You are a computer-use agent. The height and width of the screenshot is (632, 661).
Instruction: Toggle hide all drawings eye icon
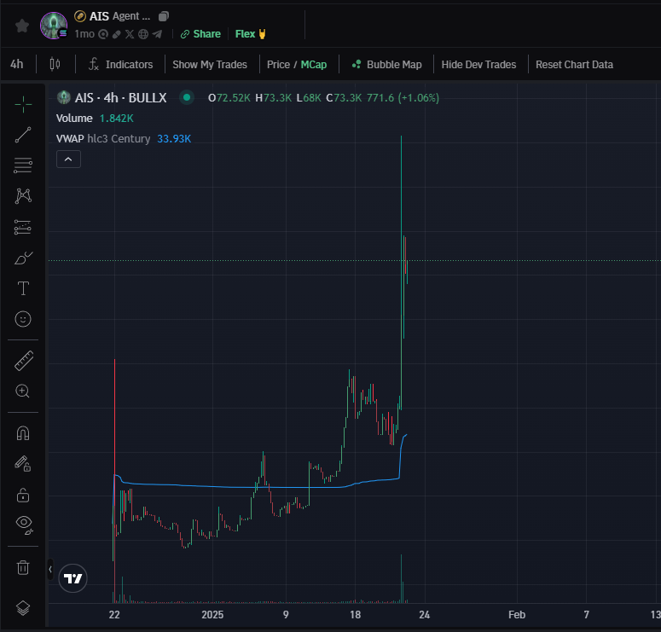click(24, 525)
